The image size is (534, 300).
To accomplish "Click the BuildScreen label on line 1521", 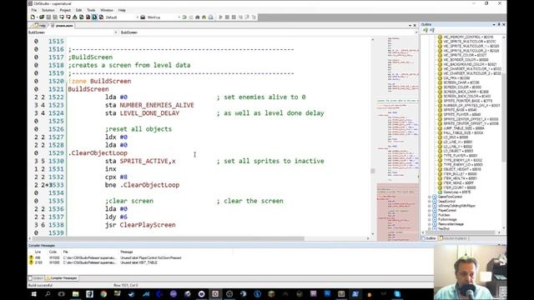I will tap(88, 89).
